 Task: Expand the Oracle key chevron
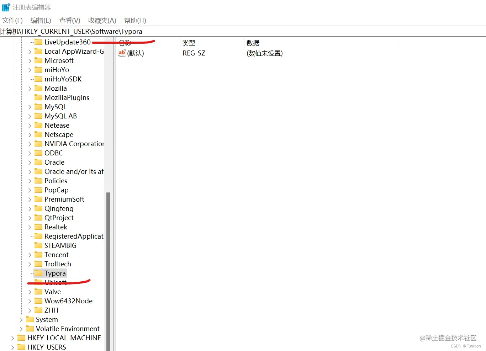pyautogui.click(x=30, y=163)
